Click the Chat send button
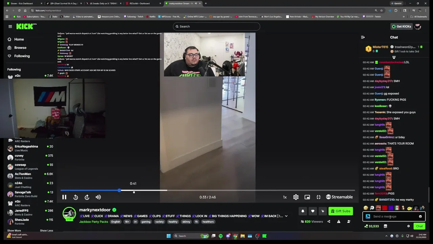Viewport: 433px width, 244px height. [419, 226]
